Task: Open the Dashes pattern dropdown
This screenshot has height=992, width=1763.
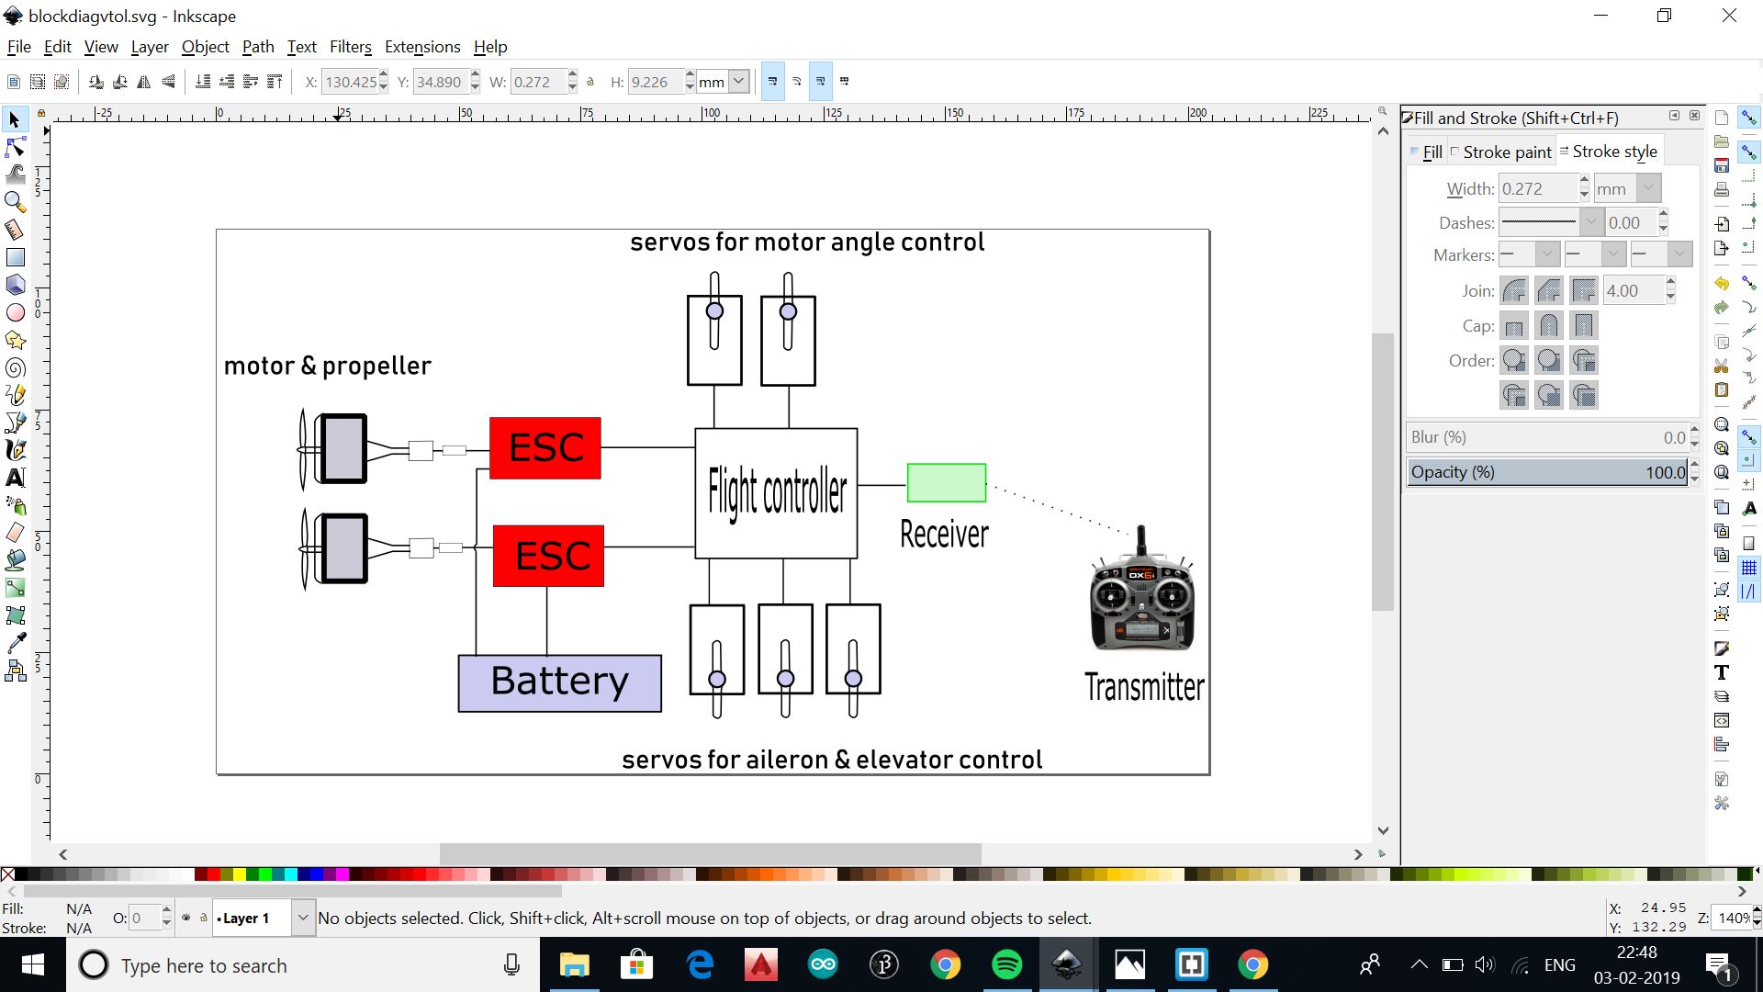Action: click(x=1590, y=222)
